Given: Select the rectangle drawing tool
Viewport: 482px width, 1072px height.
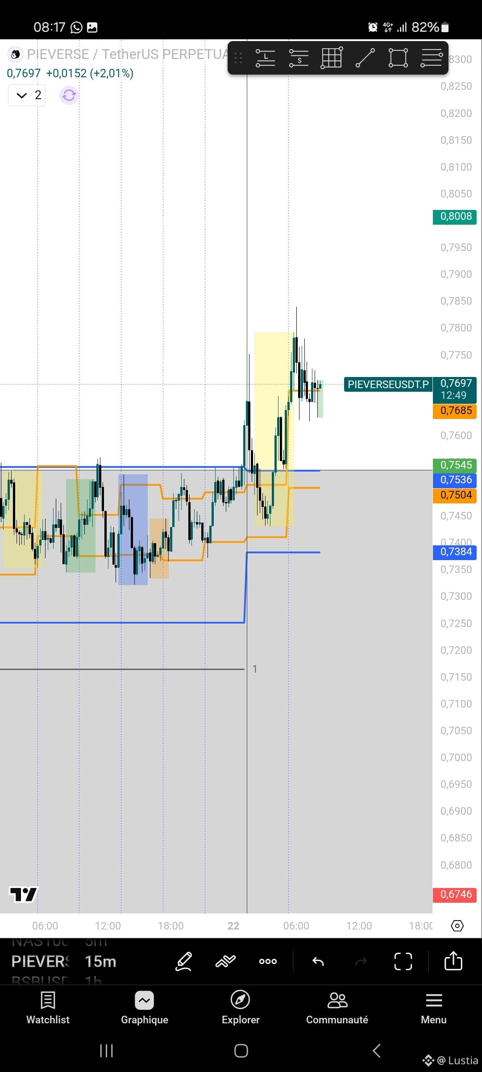Looking at the screenshot, I should (398, 58).
